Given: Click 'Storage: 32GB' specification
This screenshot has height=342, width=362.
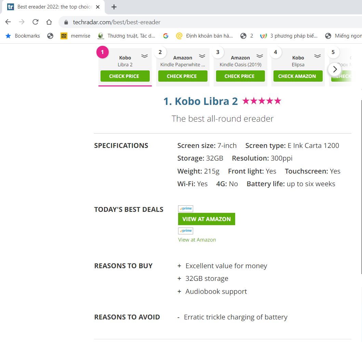Looking at the screenshot, I should coord(200,158).
